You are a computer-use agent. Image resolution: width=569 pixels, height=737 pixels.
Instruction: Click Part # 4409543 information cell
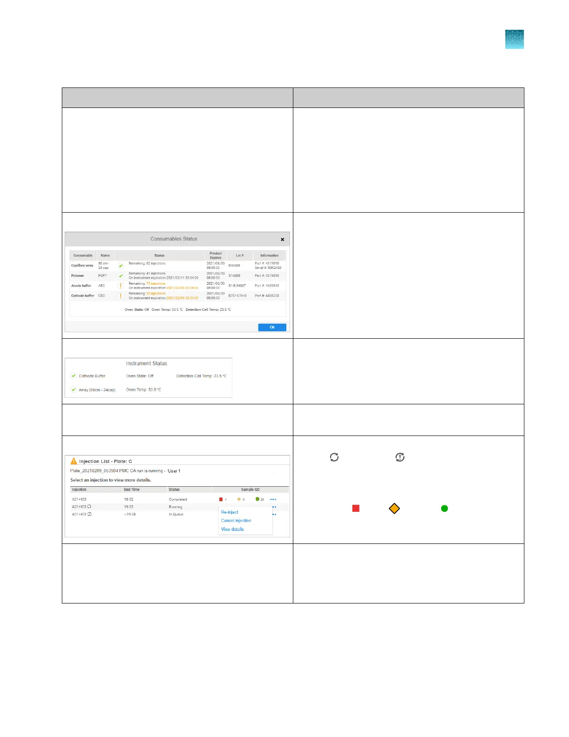point(267,286)
